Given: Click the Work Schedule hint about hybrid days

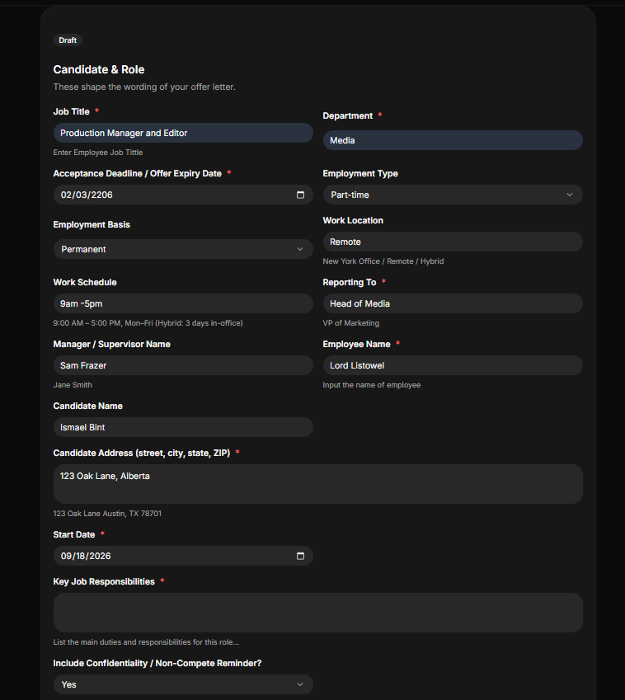Looking at the screenshot, I should pos(148,322).
